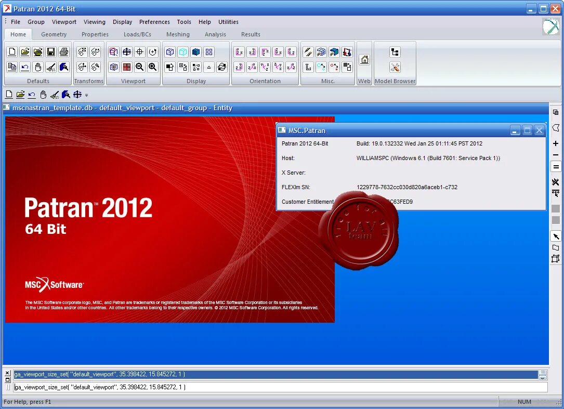Open the Viewing menu
This screenshot has height=409, width=564.
[95, 22]
